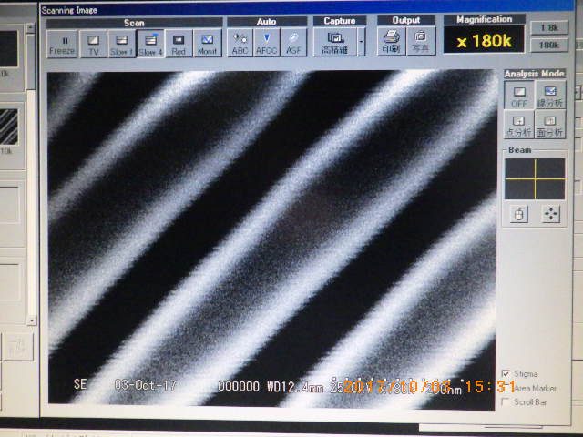Click the mouse beam control button
The width and height of the screenshot is (583, 437).
[519, 215]
